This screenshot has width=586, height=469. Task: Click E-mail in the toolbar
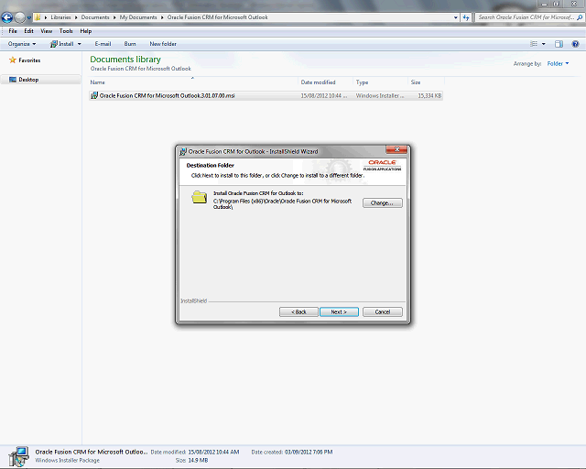click(103, 44)
